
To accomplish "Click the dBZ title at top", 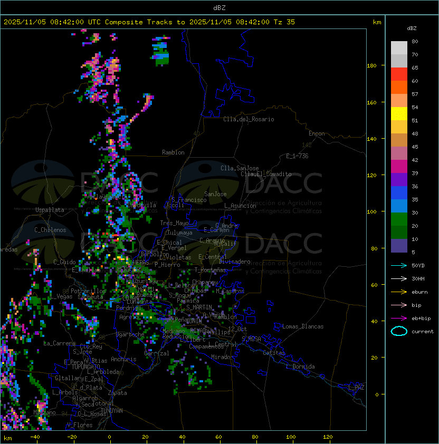I will [219, 7].
